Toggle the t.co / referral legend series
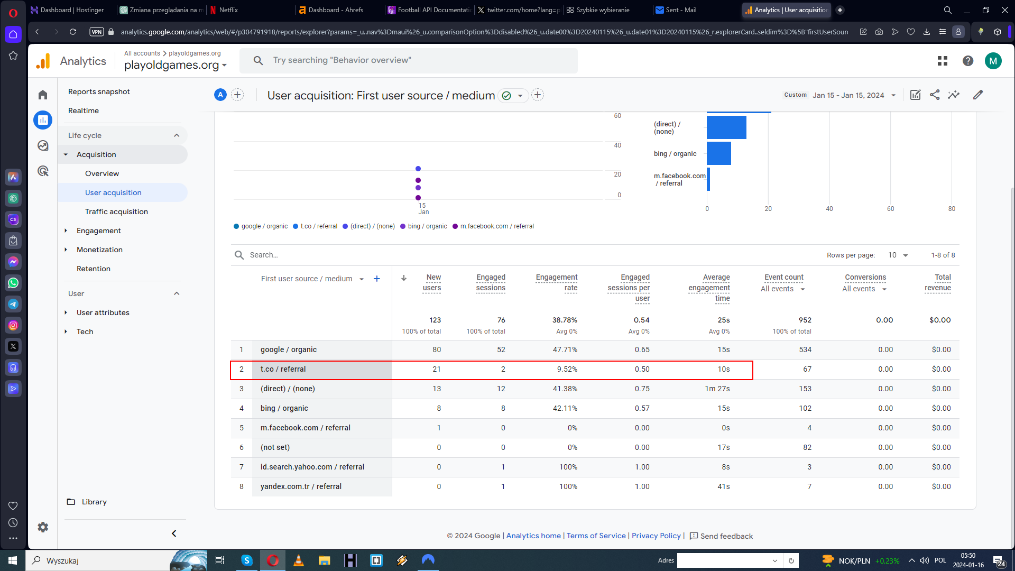The image size is (1015, 571). click(315, 226)
